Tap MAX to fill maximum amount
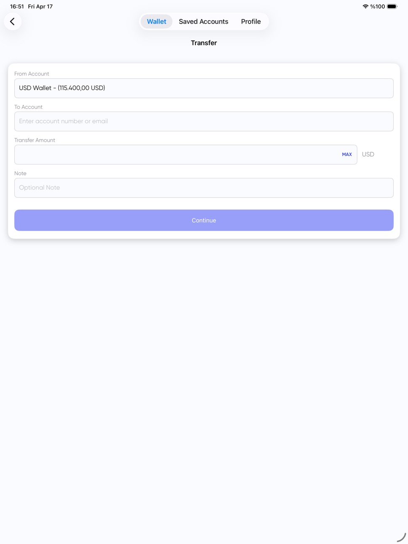Viewport: 408px width, 544px height. click(347, 154)
